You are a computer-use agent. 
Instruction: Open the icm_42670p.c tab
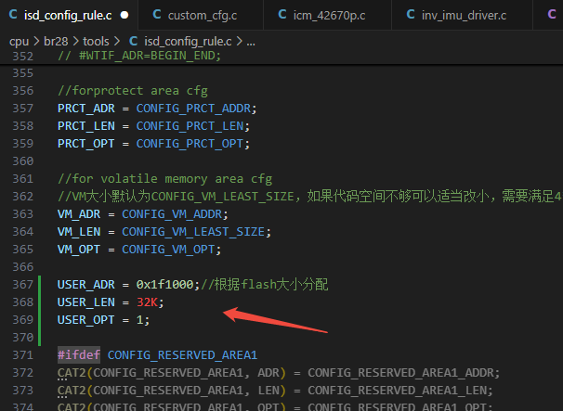coord(327,15)
